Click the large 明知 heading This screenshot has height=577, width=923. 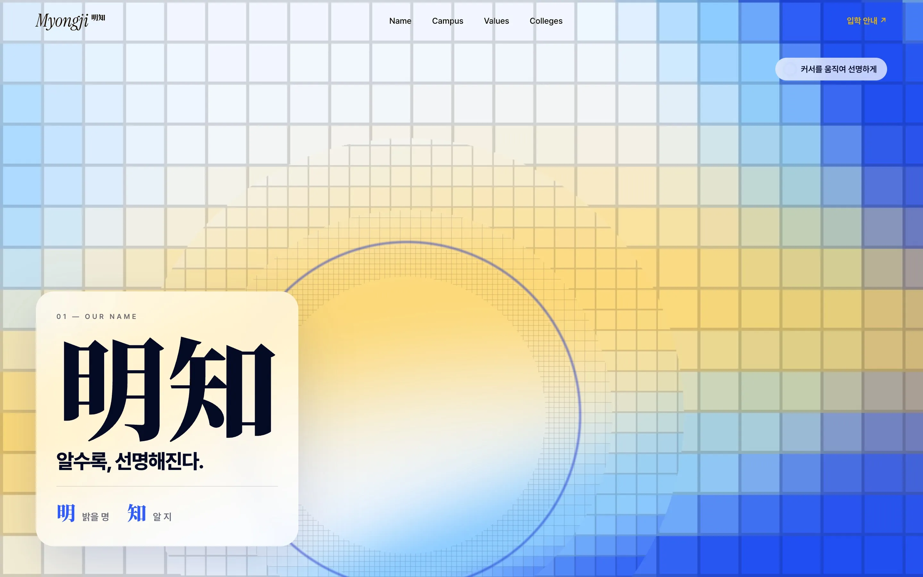(169, 389)
